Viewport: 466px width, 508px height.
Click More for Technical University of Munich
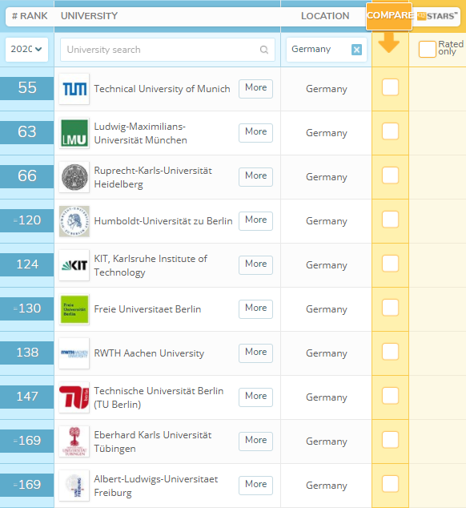[256, 88]
